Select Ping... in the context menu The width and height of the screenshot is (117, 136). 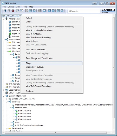[52, 63]
